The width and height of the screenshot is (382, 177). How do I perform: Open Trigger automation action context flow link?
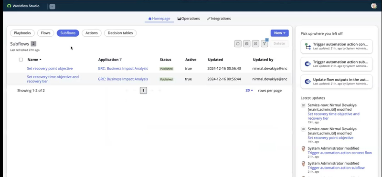pyautogui.click(x=340, y=153)
